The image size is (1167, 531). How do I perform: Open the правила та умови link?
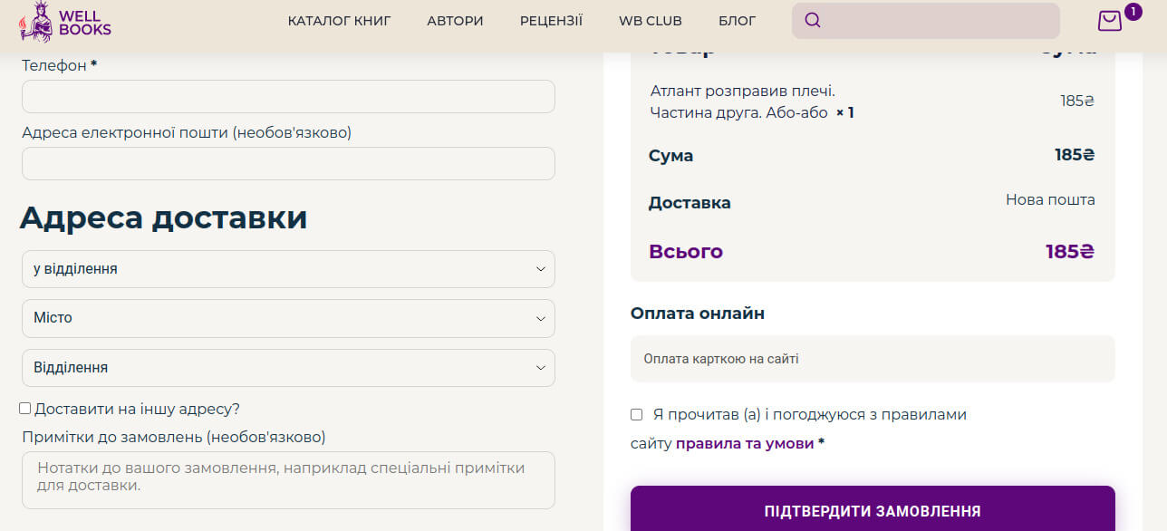pyautogui.click(x=745, y=444)
